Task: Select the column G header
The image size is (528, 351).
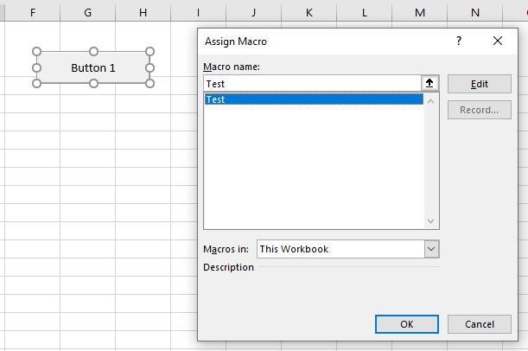Action: pos(88,13)
